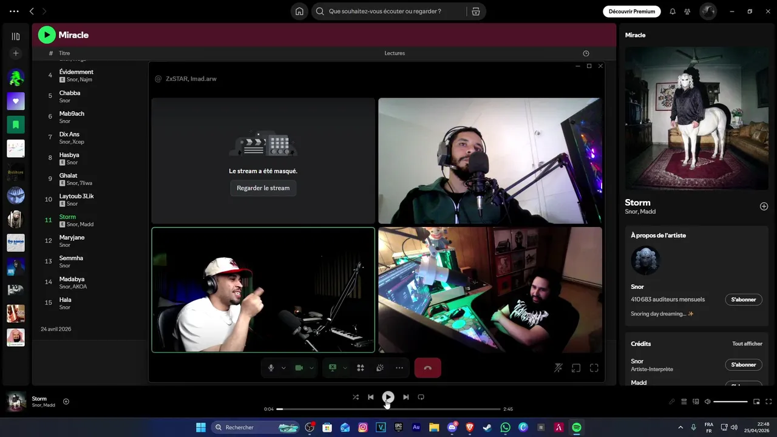Click S'abonner for Snor under Crédits
The image size is (777, 437).
point(744,365)
